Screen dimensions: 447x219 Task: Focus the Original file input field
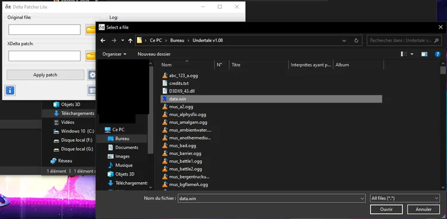(45, 30)
